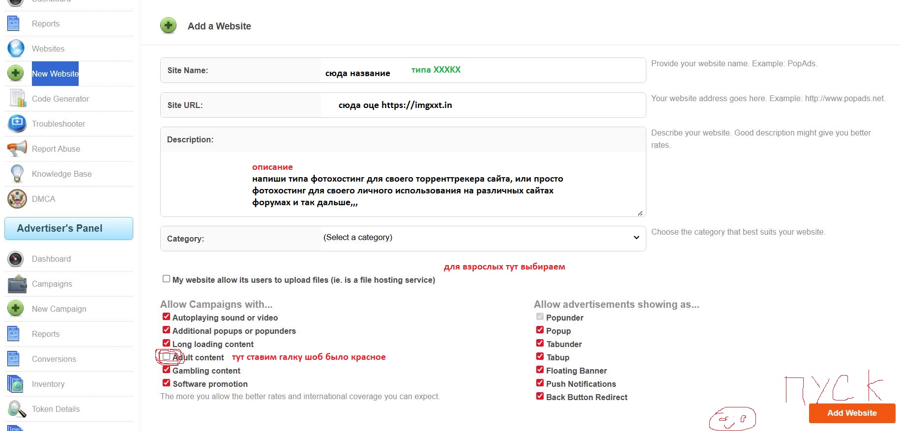Select New Website in the sidebar
This screenshot has width=900, height=431.
(x=55, y=74)
